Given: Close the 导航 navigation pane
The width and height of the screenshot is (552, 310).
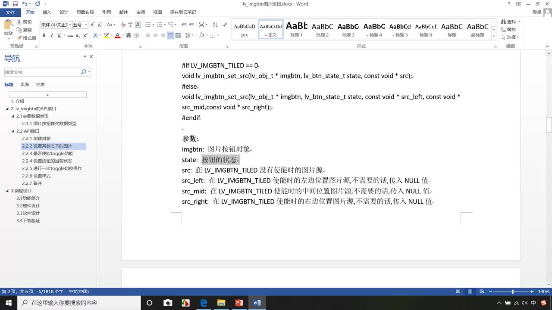Looking at the screenshot, I should click(91, 57).
